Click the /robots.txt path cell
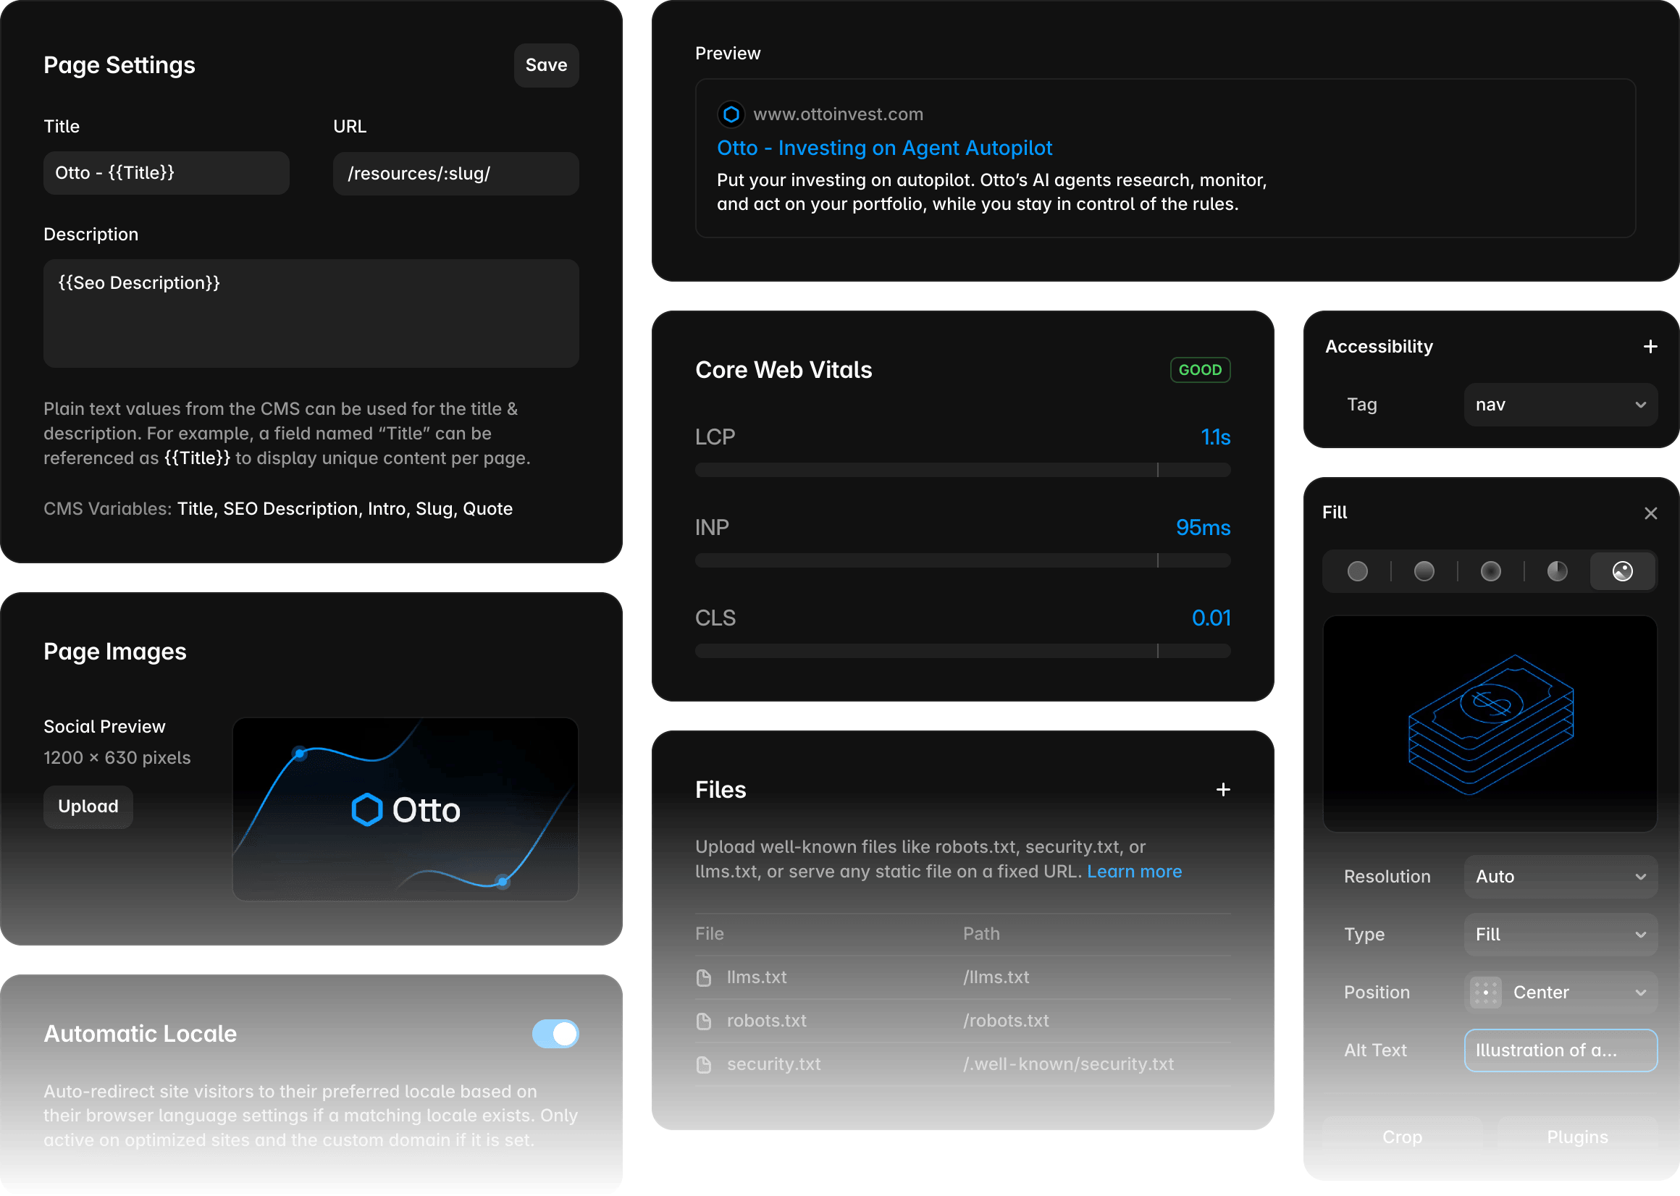1680x1196 pixels. click(1006, 1021)
